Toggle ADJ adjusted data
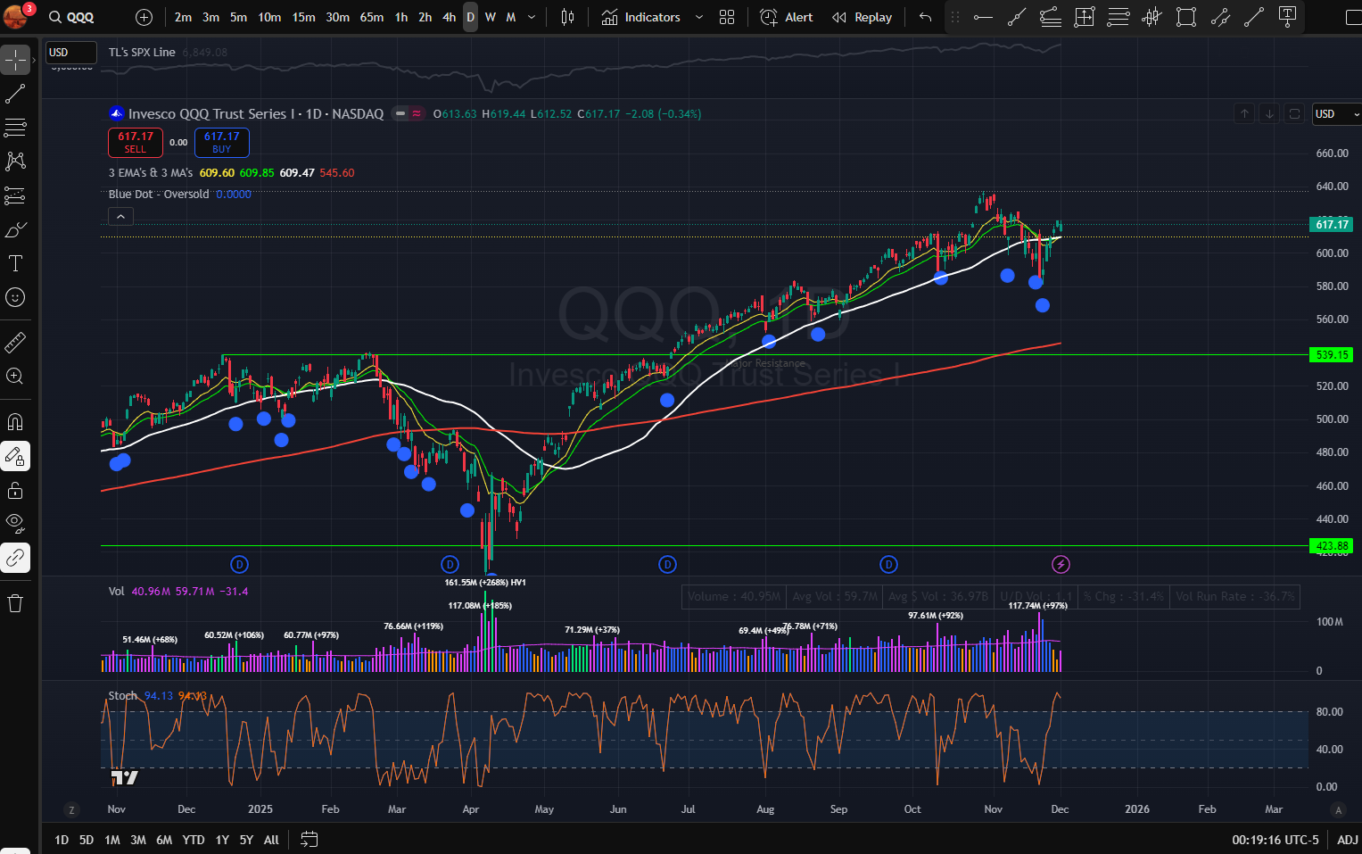 [1347, 840]
